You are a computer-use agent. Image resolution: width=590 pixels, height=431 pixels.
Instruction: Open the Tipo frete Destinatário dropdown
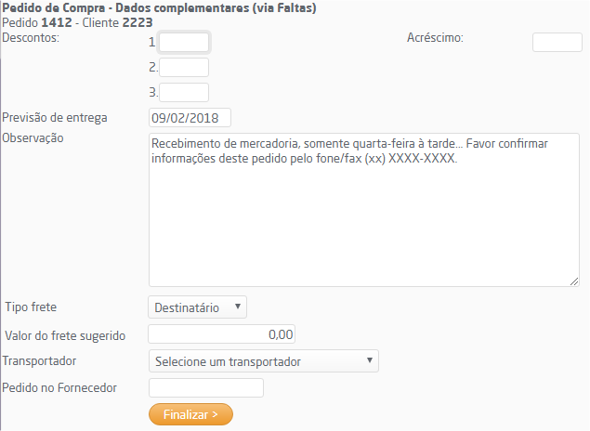(x=197, y=307)
